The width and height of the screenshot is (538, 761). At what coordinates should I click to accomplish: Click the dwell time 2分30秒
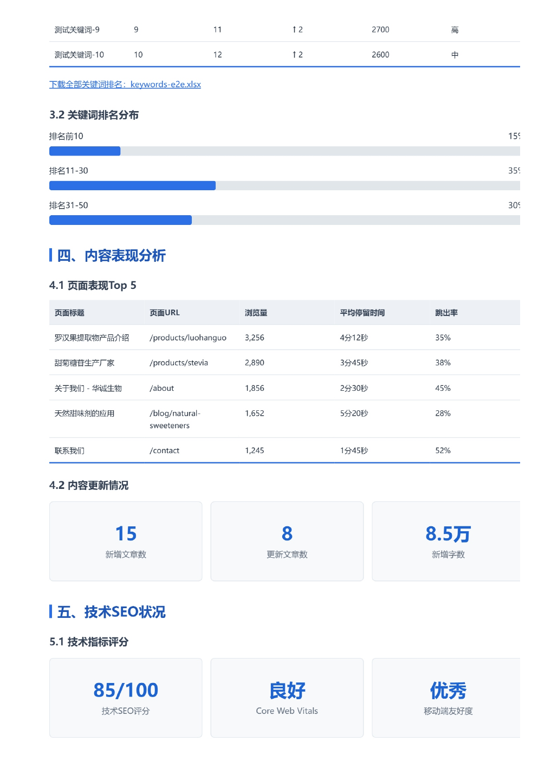coord(354,388)
